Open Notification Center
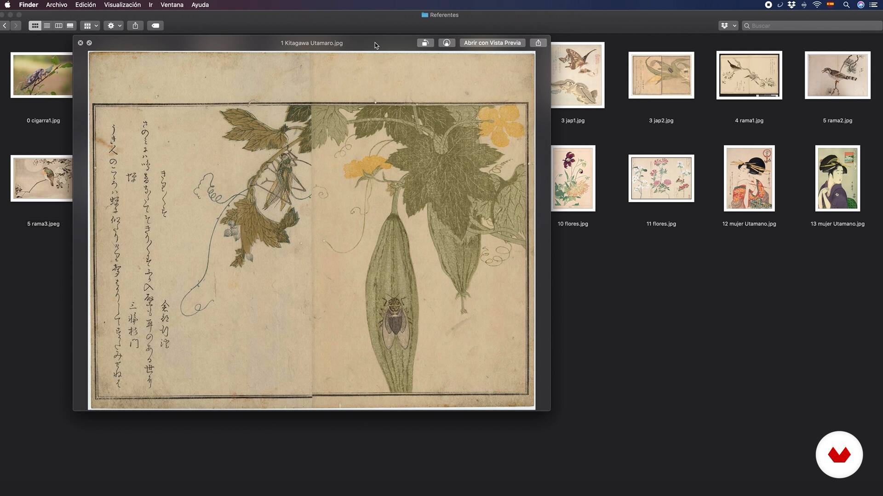883x496 pixels. click(873, 5)
